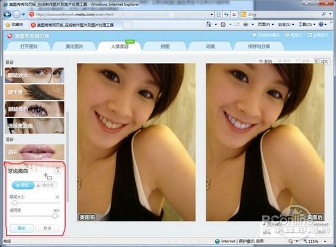Viewport: 336px width, 247px height.
Task: Click the 美图后 after-image preview
Action: pyautogui.click(x=265, y=142)
